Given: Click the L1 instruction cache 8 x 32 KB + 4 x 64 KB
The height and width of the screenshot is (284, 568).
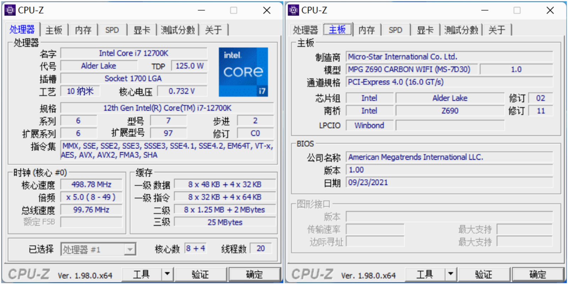Looking at the screenshot, I should pyautogui.click(x=225, y=197).
